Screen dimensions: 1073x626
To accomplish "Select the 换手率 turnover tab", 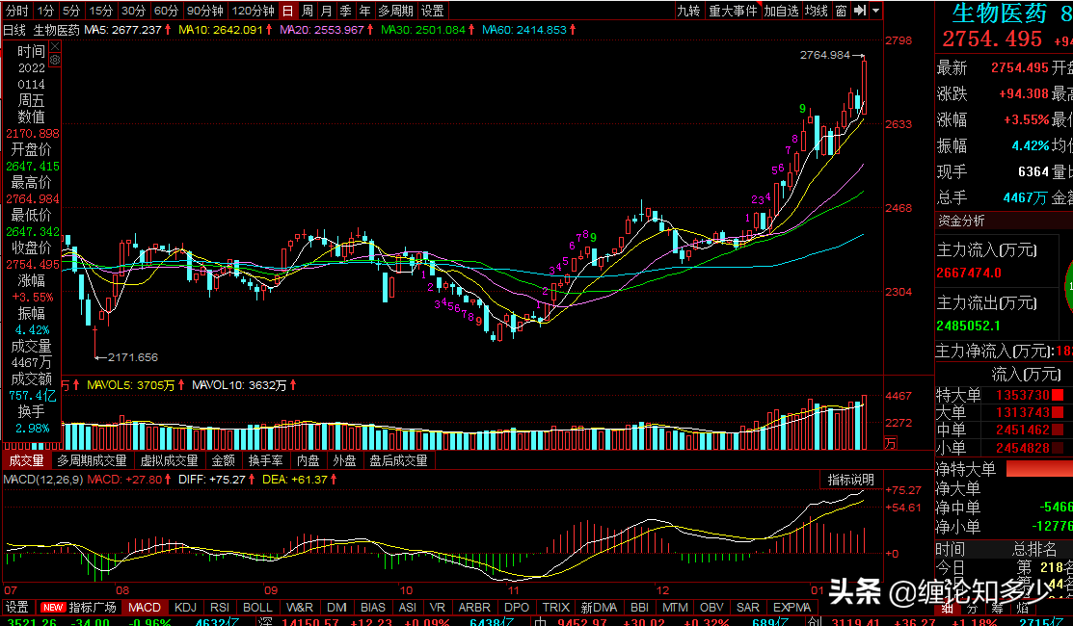I will [x=265, y=460].
